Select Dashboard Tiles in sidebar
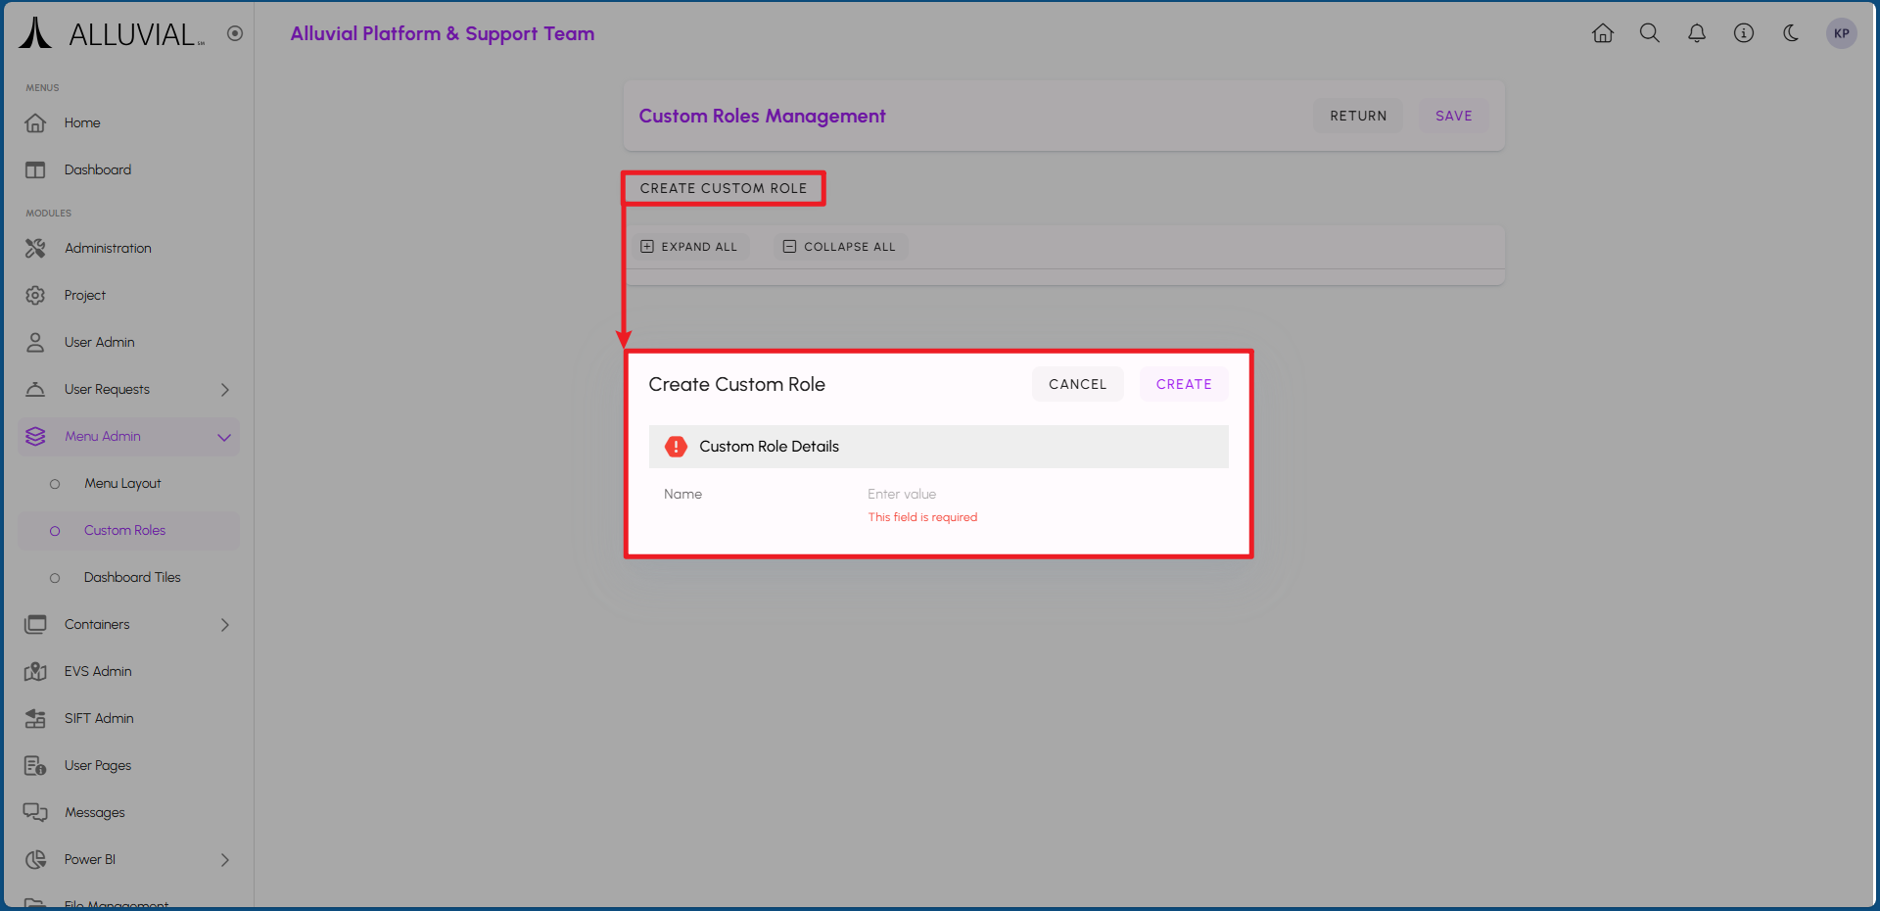 (x=132, y=578)
